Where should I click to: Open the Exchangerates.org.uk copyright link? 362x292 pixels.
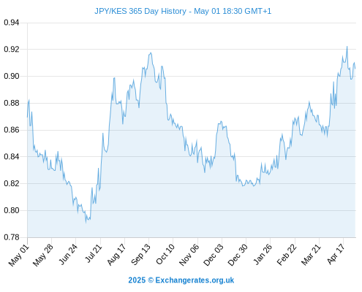click(181, 280)
